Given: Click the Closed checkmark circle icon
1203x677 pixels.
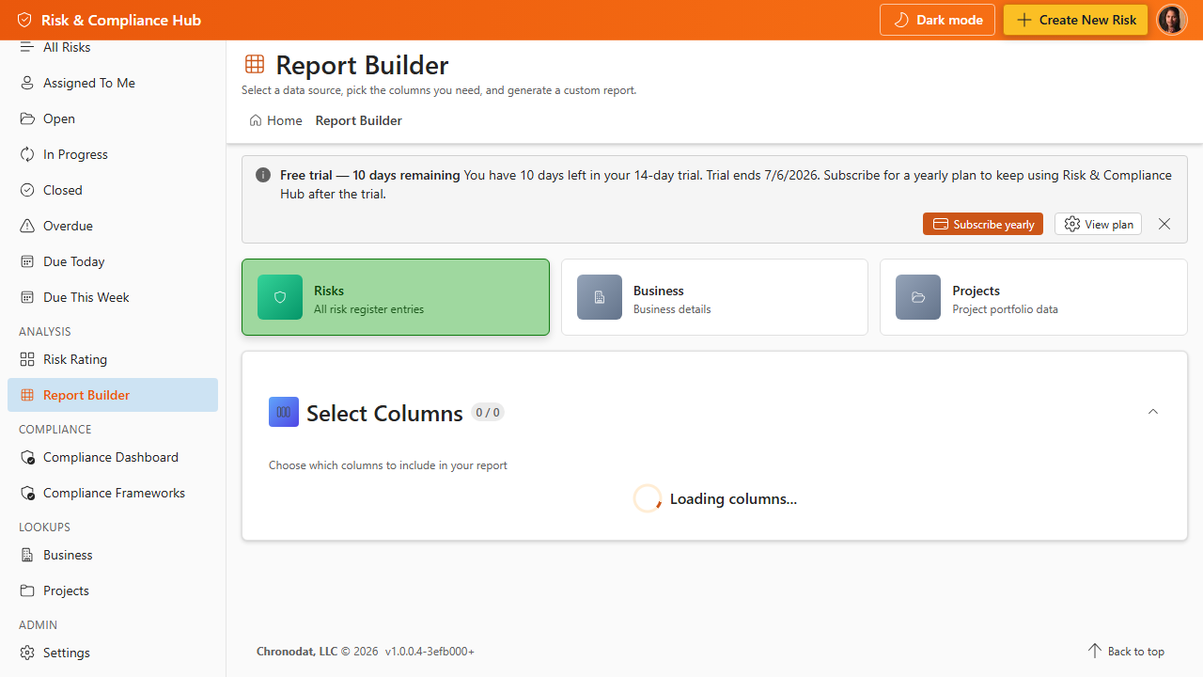Looking at the screenshot, I should coord(27,190).
